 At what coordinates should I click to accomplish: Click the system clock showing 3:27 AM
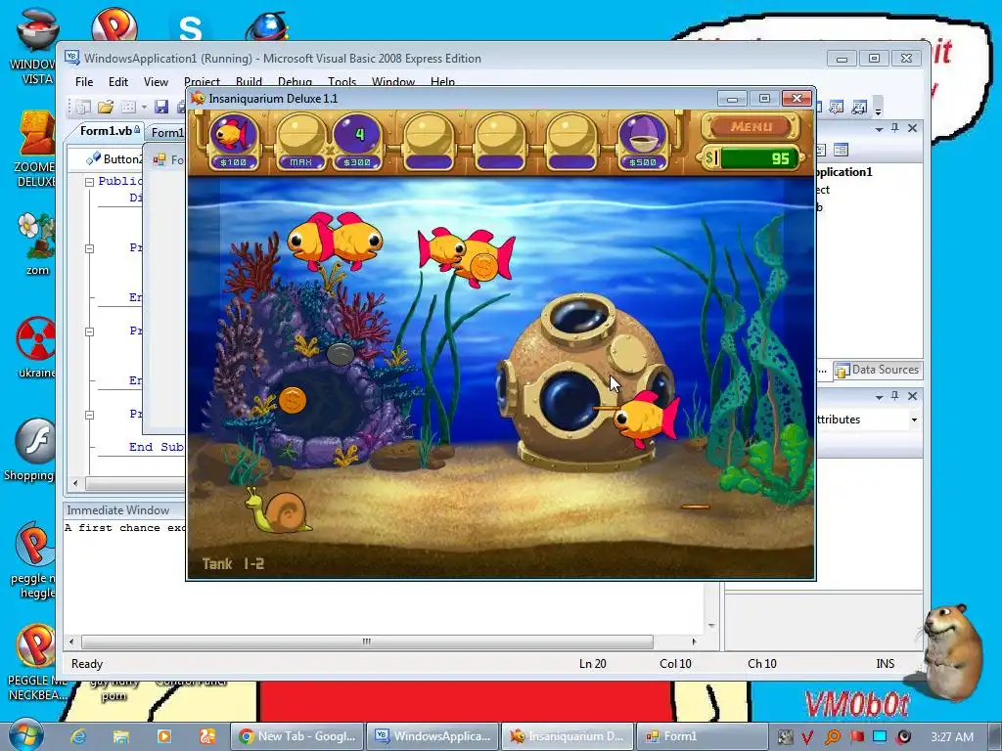[x=951, y=736]
